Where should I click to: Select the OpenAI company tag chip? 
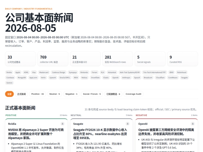115,78
